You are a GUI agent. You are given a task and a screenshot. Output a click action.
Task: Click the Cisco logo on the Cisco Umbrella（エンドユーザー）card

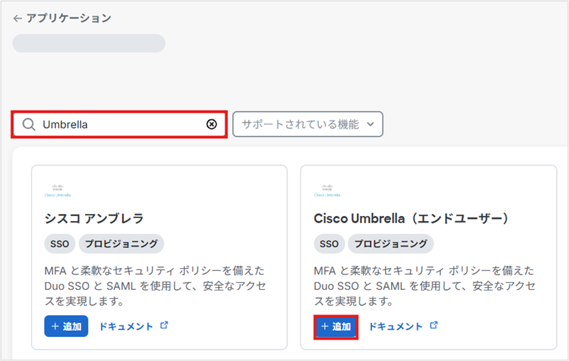tap(327, 189)
